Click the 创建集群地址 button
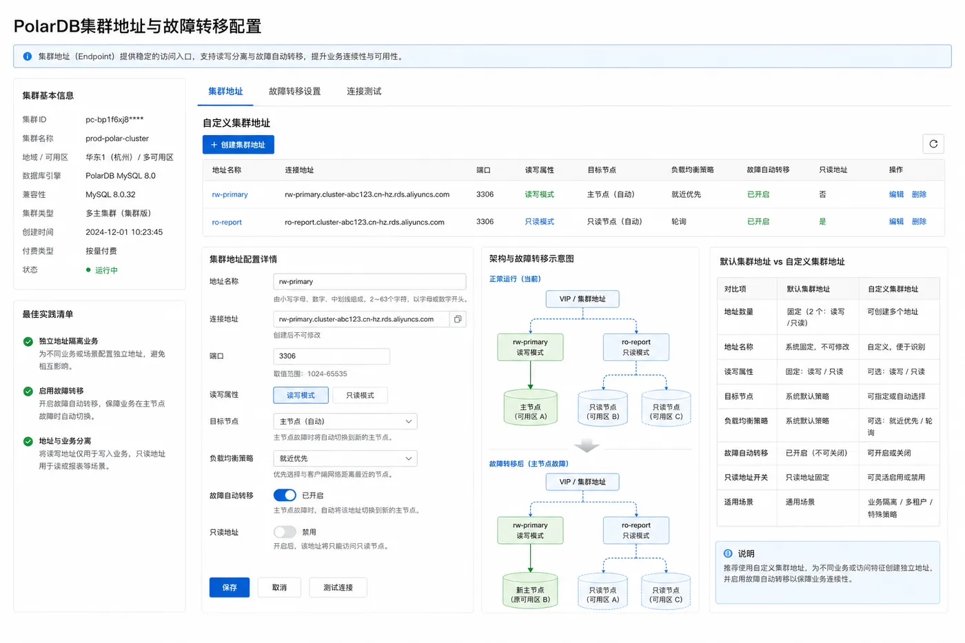Image resolution: width=965 pixels, height=643 pixels. pos(238,145)
